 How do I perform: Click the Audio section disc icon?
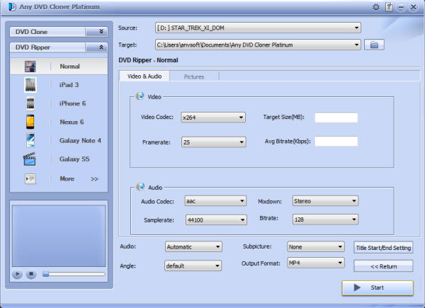coord(140,187)
